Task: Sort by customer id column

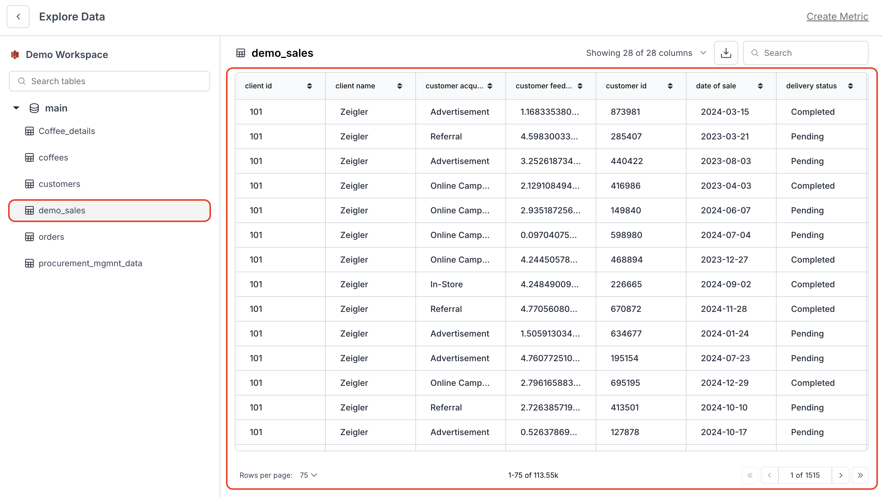Action: tap(670, 86)
